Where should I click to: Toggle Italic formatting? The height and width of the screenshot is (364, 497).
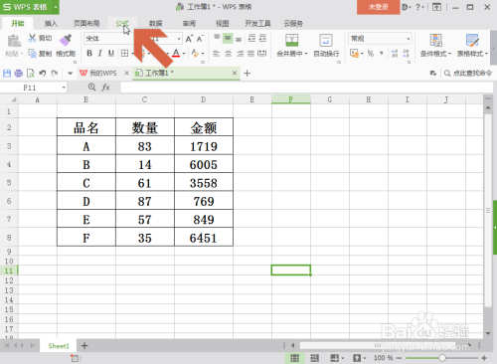tap(99, 53)
